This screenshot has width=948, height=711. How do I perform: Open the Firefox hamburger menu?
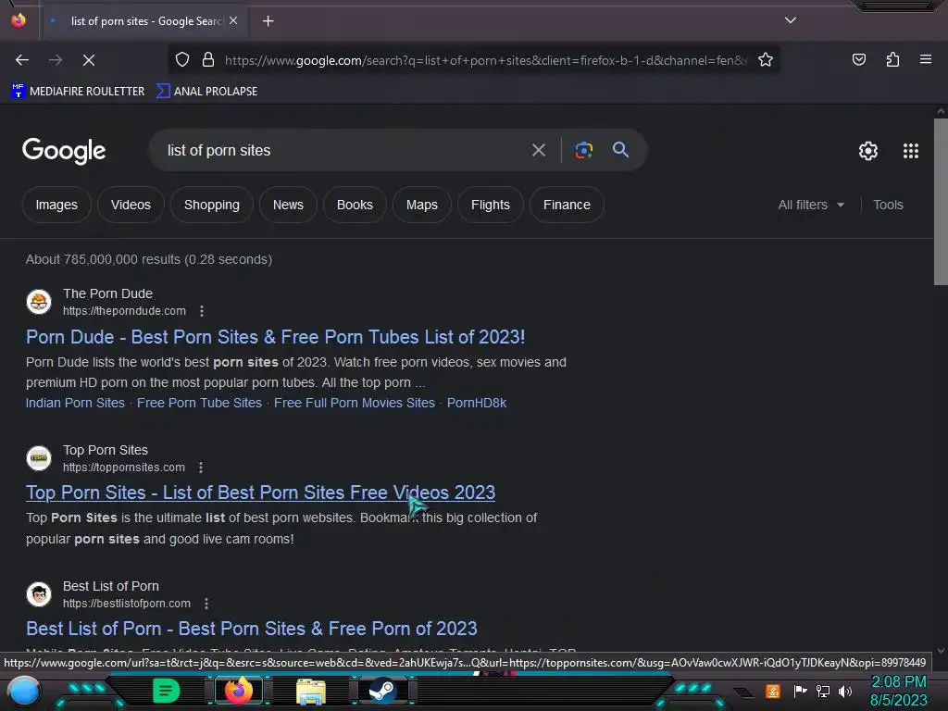point(925,59)
